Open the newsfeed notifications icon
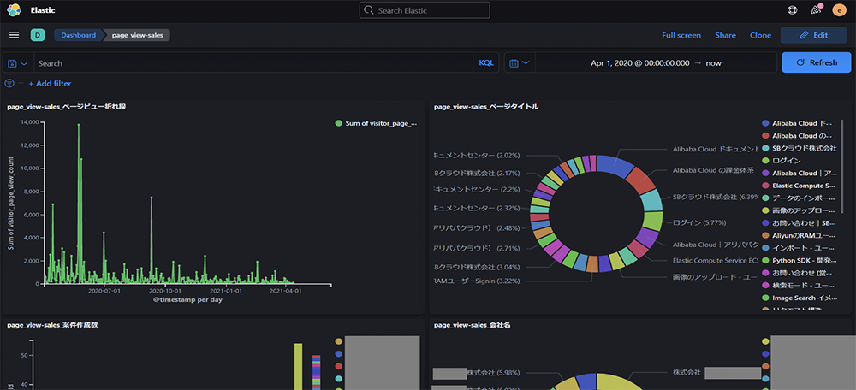 816,9
